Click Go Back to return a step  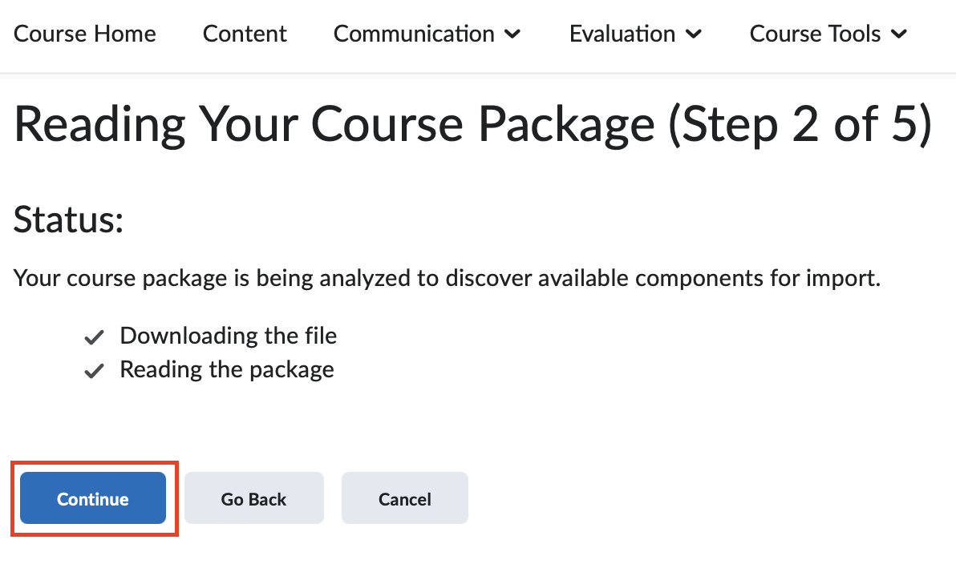(253, 498)
